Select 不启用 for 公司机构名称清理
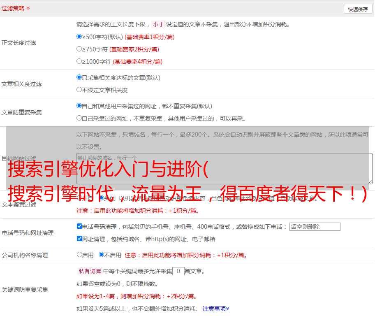 coord(102,255)
